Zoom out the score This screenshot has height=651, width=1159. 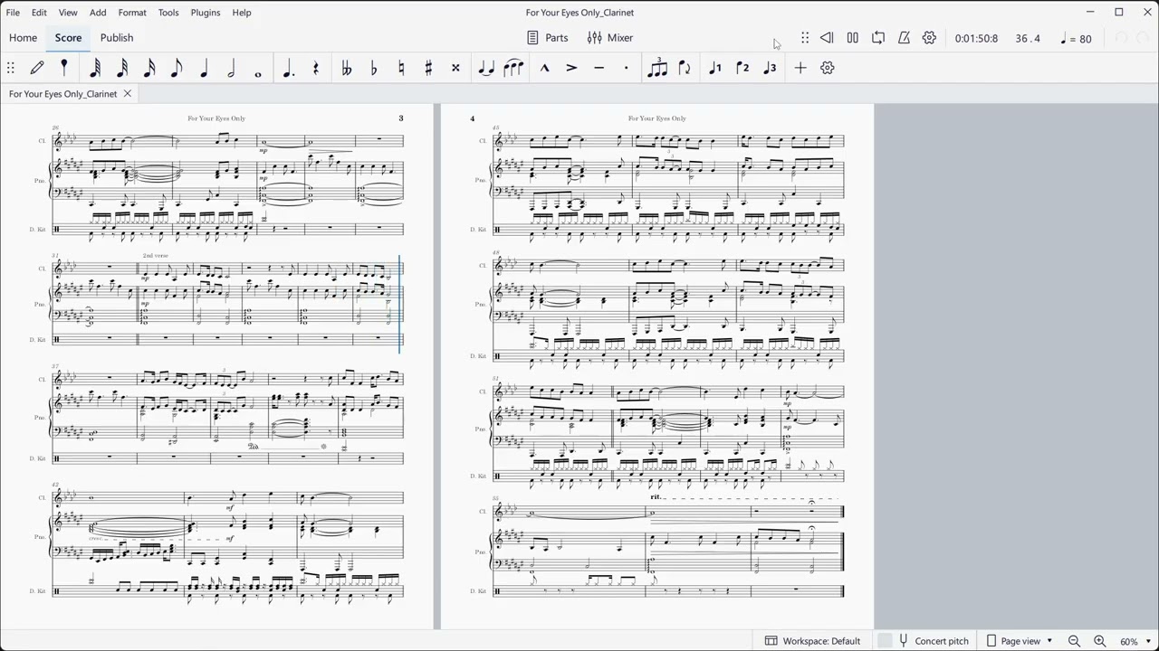[x=1074, y=641]
